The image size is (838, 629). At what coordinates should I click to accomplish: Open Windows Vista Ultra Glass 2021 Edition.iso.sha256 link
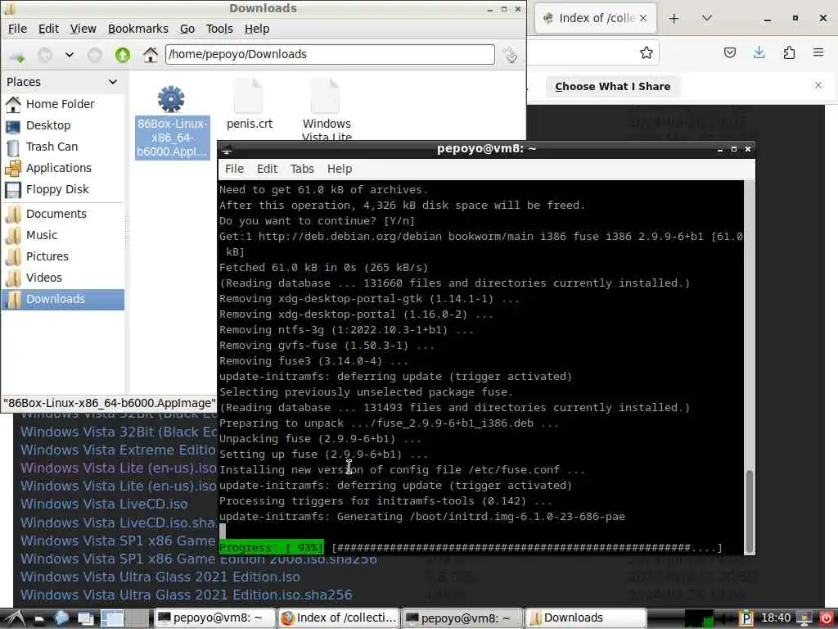click(186, 595)
